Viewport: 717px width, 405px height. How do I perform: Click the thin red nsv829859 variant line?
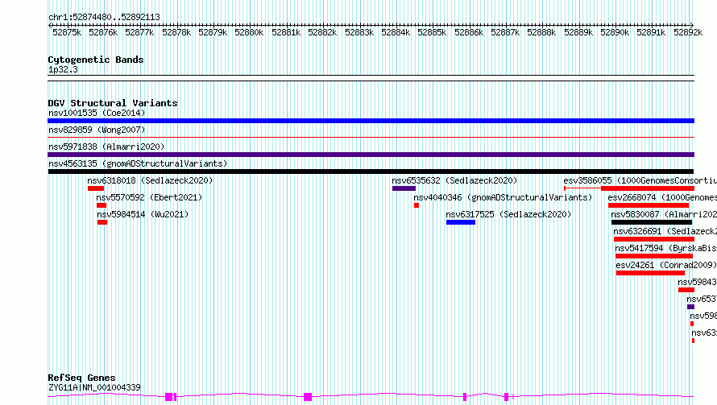(x=371, y=137)
